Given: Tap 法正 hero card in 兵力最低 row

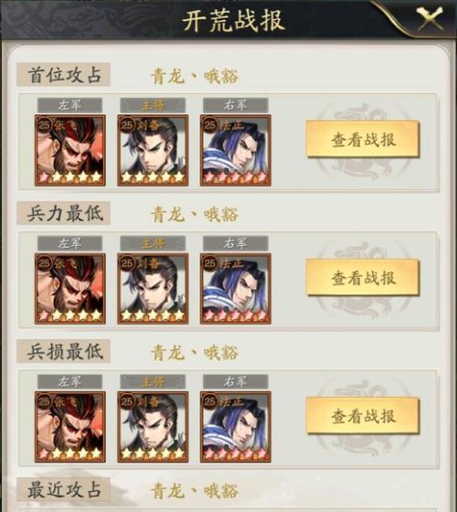Looking at the screenshot, I should [236, 289].
